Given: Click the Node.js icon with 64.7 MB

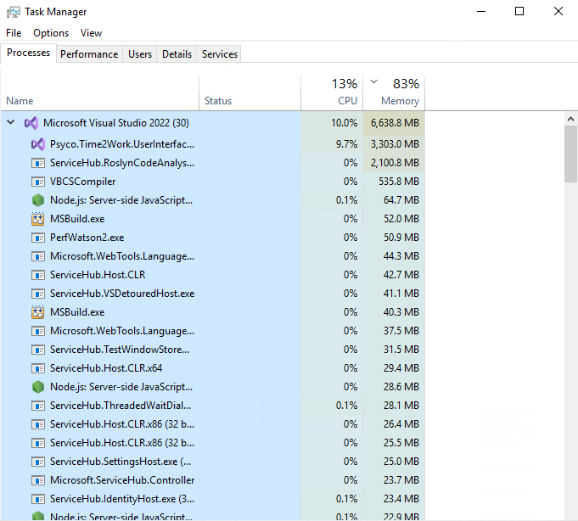Looking at the screenshot, I should pos(38,200).
